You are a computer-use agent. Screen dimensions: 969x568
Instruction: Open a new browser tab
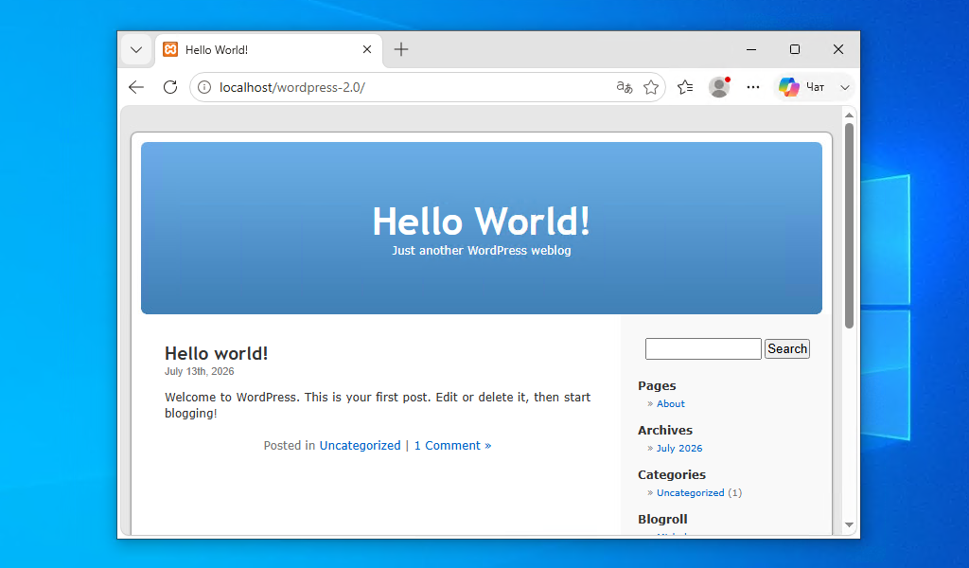tap(401, 49)
